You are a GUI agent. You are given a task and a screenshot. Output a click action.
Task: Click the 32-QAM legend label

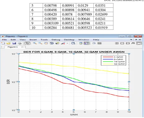[119, 64]
